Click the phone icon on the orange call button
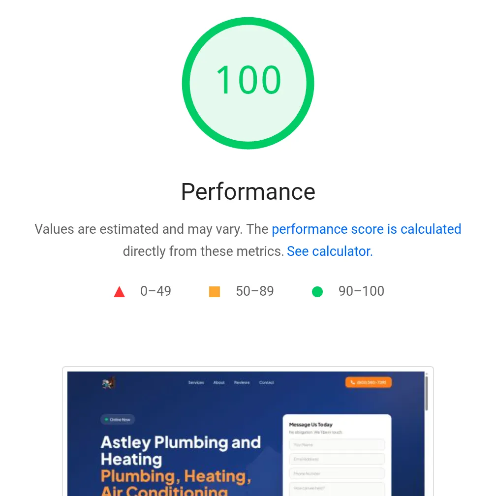Screen dimensions: 496x496 click(x=353, y=382)
